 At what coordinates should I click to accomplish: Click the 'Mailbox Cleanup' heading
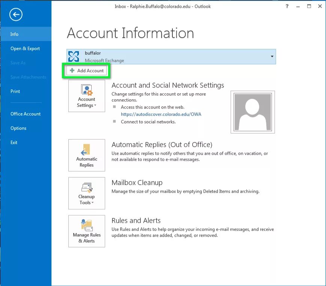pyautogui.click(x=137, y=182)
